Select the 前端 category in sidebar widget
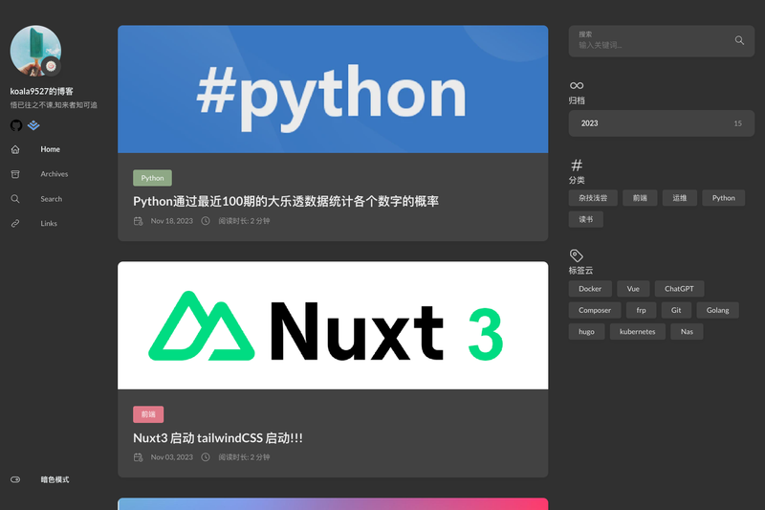Screen dimensions: 765x510 tap(640, 198)
